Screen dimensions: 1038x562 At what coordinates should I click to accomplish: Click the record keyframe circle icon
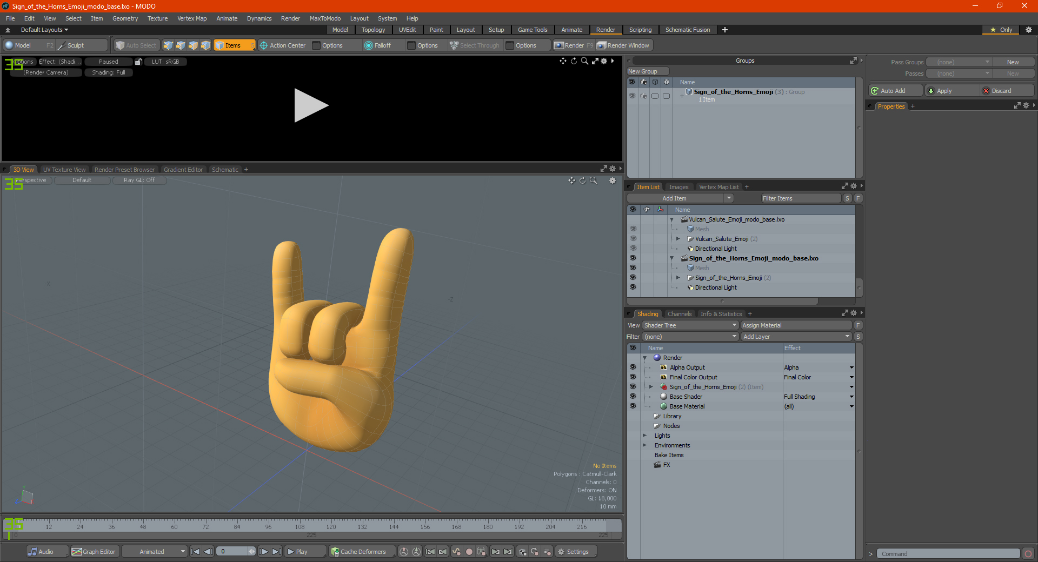tap(469, 552)
